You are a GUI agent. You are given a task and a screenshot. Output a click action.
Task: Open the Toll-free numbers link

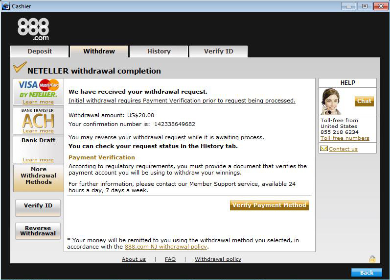344,138
